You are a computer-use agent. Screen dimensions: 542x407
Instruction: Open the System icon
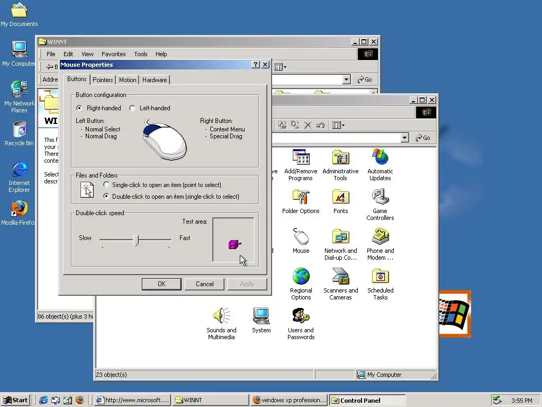(x=261, y=316)
